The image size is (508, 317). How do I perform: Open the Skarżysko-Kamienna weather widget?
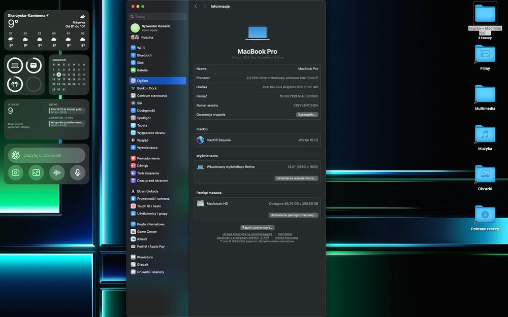[x=47, y=30]
